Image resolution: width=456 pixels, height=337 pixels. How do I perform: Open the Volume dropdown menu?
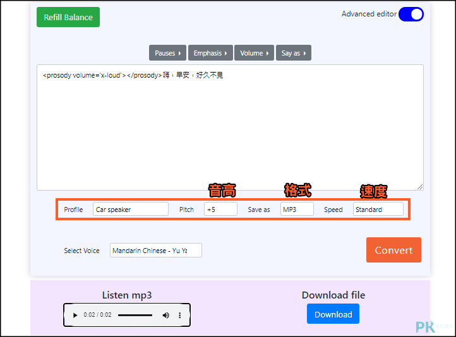click(254, 53)
